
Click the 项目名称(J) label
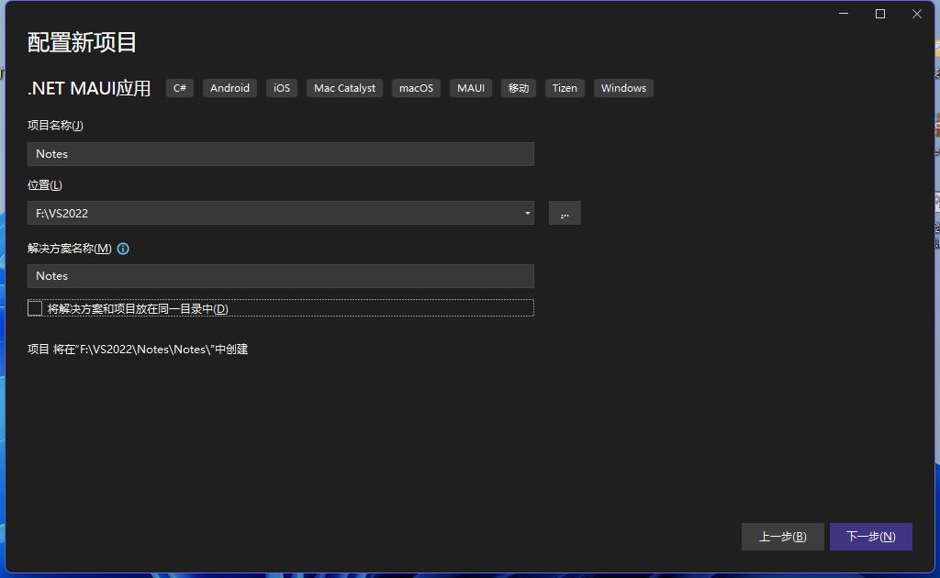[55, 125]
